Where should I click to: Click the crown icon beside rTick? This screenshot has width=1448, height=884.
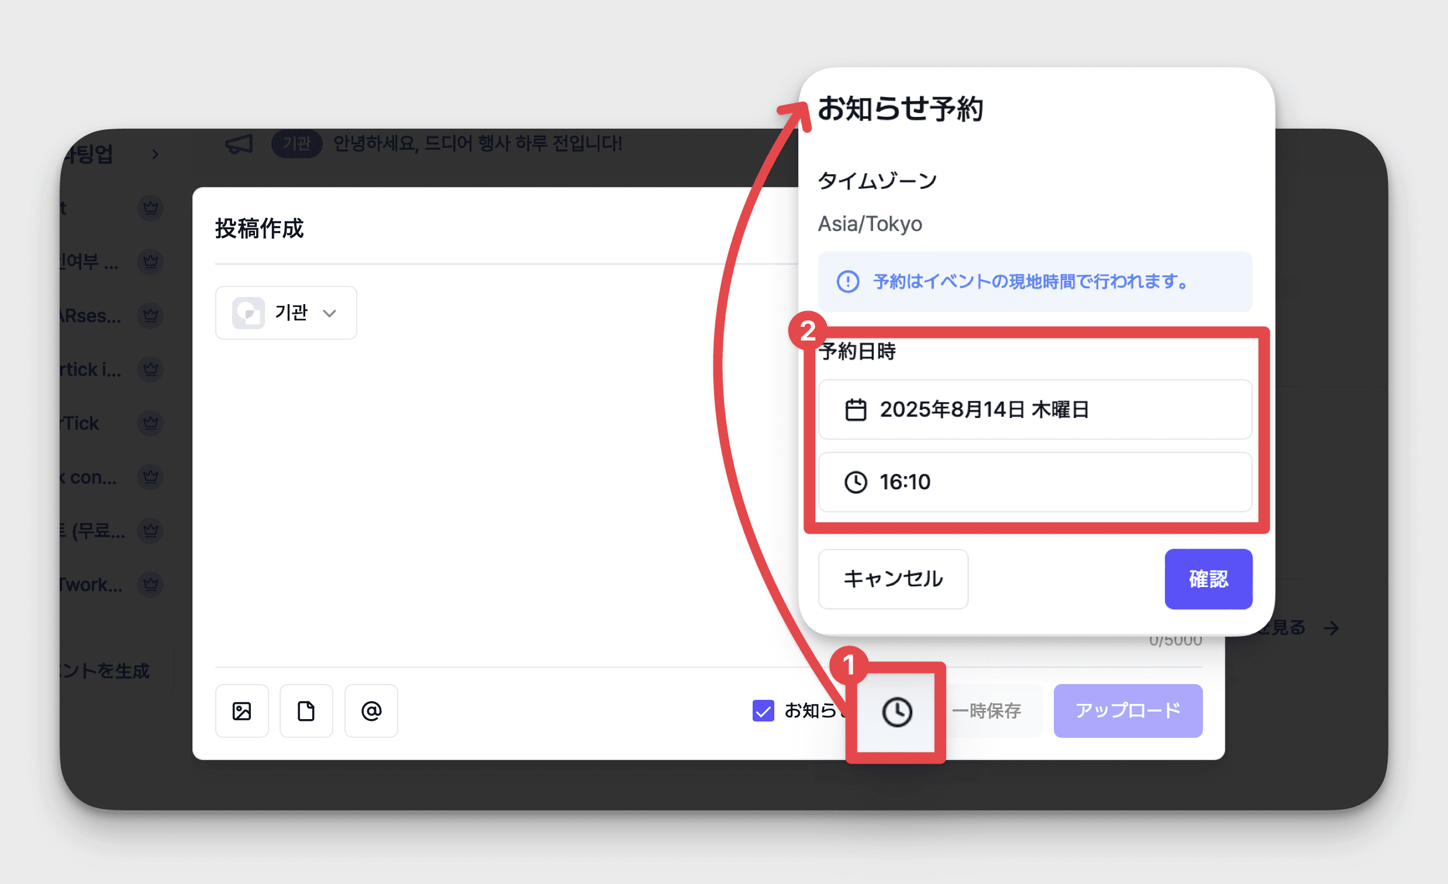pos(150,423)
